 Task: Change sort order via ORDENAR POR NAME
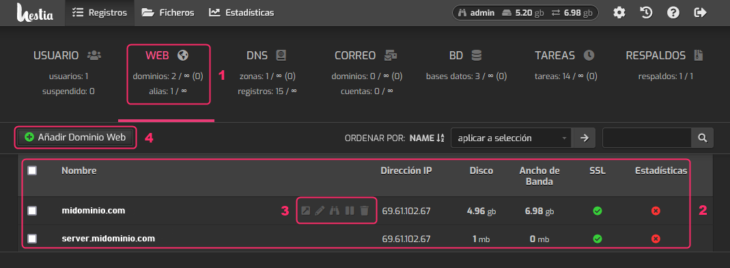[427, 138]
